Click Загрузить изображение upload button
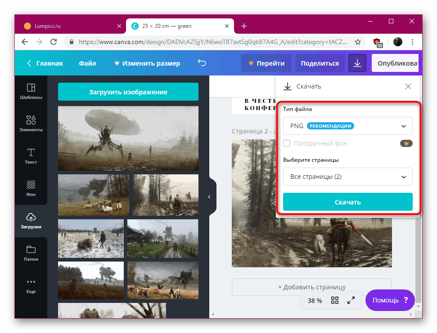This screenshot has height=333, width=437. point(128,92)
